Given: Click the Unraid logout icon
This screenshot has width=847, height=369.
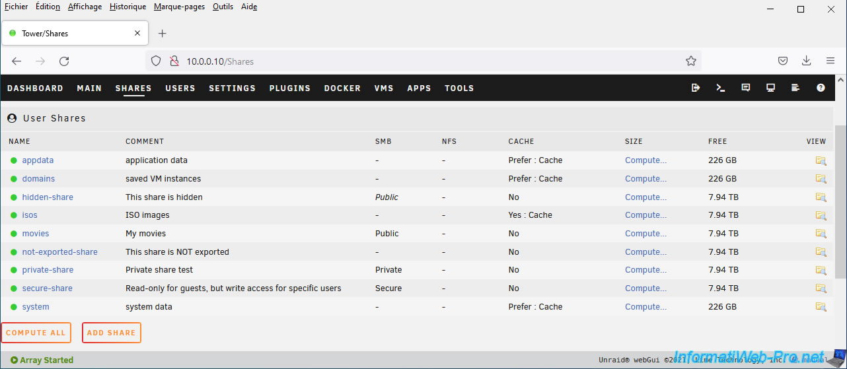Looking at the screenshot, I should coord(696,88).
